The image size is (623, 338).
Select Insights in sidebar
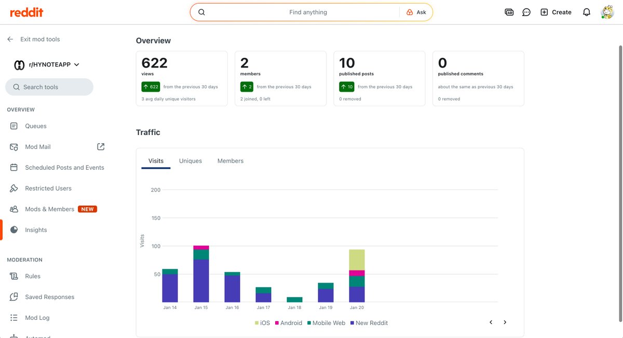click(x=36, y=230)
